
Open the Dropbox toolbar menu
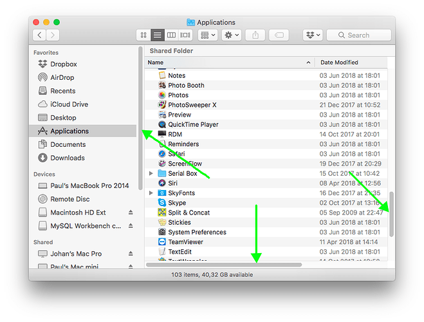[x=313, y=35]
